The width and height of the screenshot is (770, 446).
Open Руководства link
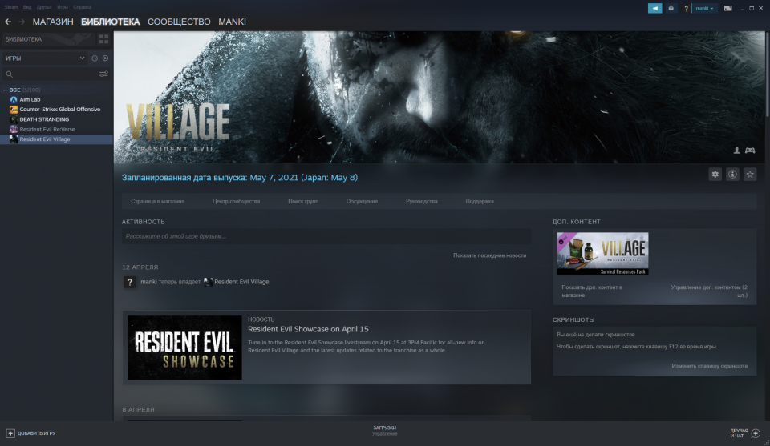pos(421,202)
